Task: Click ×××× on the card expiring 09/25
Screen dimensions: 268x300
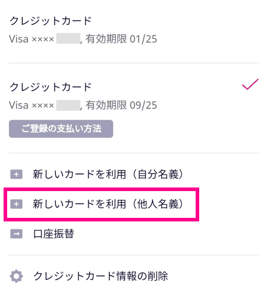Action: coord(43,105)
